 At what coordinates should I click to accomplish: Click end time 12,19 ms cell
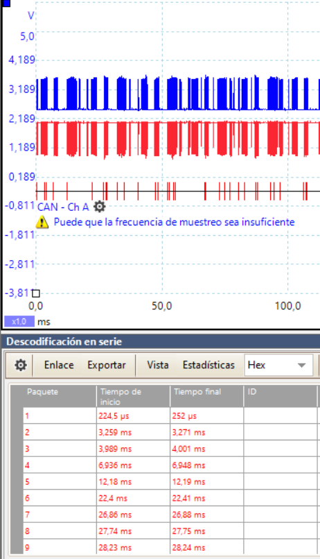[x=207, y=481]
